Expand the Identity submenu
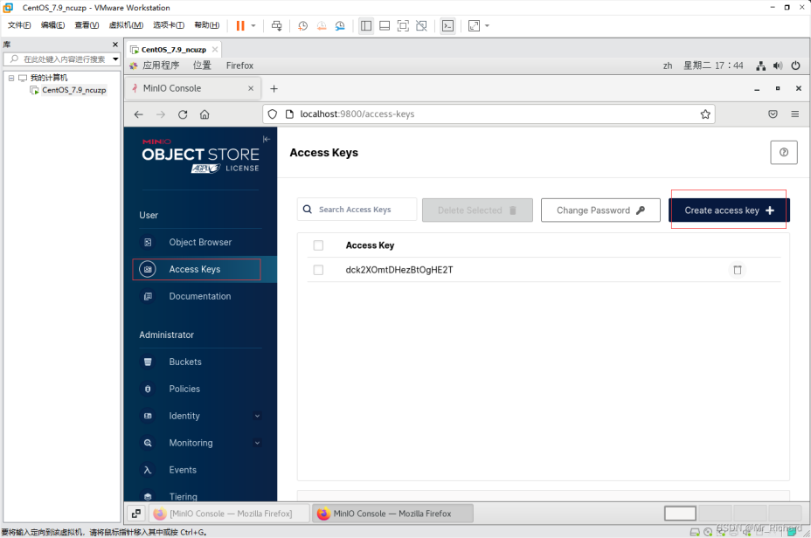Screen dimensions: 811x538 pyautogui.click(x=257, y=416)
